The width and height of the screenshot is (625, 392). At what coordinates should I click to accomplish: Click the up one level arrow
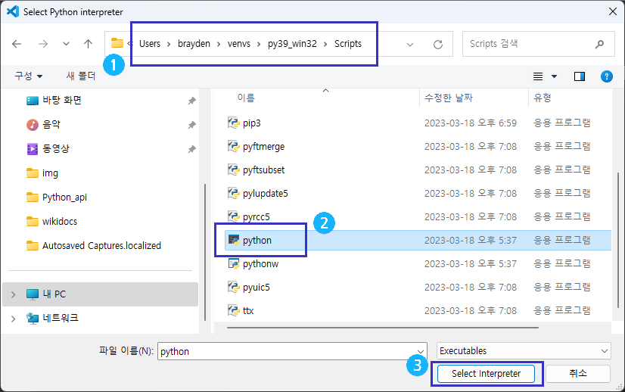click(x=88, y=44)
